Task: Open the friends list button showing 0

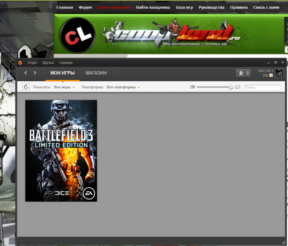Action: click(x=244, y=73)
